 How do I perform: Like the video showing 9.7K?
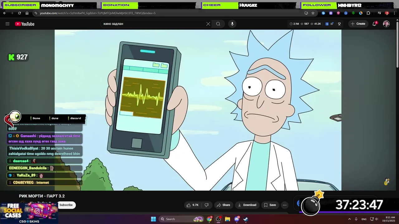point(193,205)
